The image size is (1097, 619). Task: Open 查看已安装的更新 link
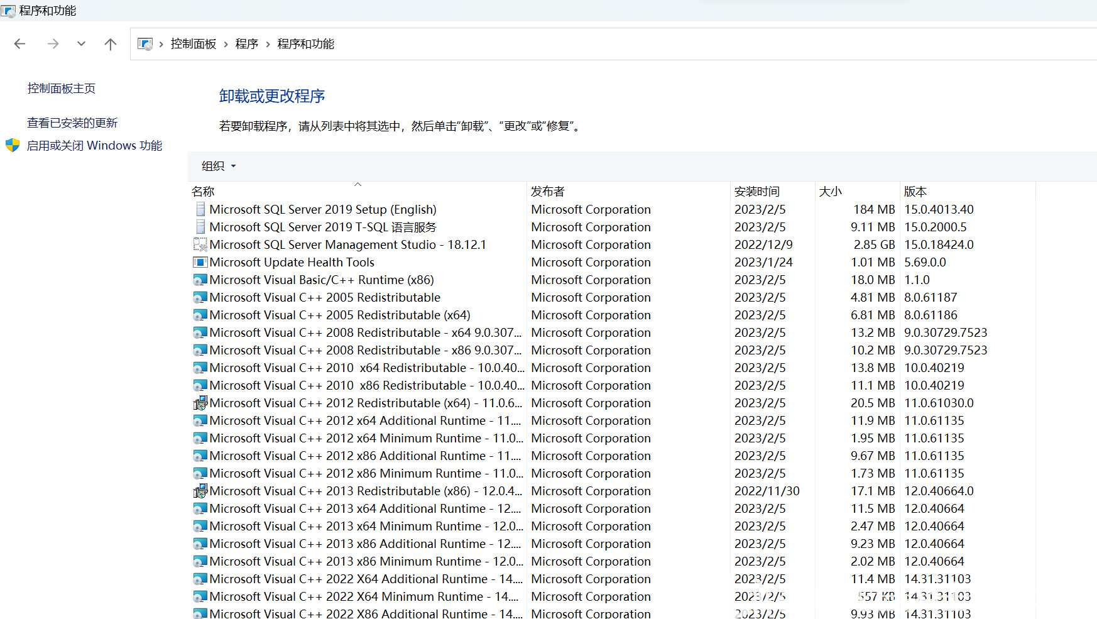tap(72, 123)
